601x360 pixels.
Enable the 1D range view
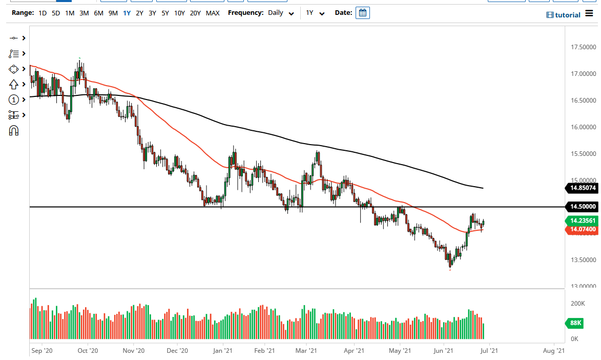[42, 13]
